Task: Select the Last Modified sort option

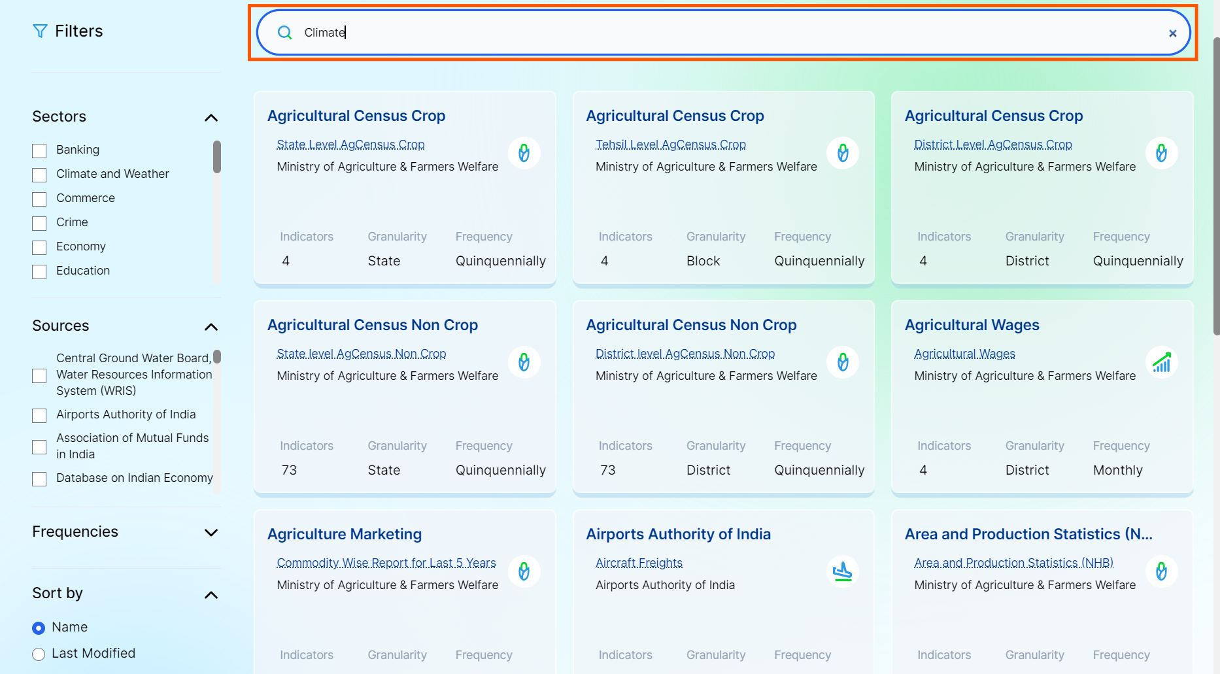Action: point(39,654)
